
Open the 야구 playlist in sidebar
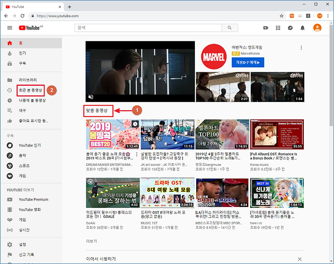click(31, 111)
